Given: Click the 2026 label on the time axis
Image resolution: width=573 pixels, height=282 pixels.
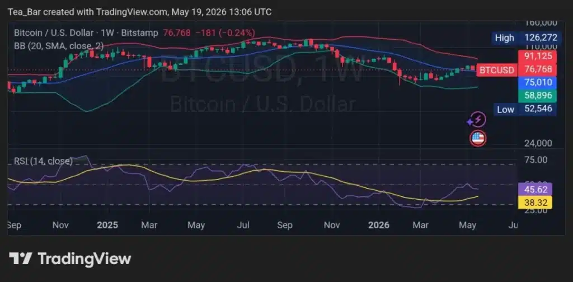Looking at the screenshot, I should pos(379,225).
